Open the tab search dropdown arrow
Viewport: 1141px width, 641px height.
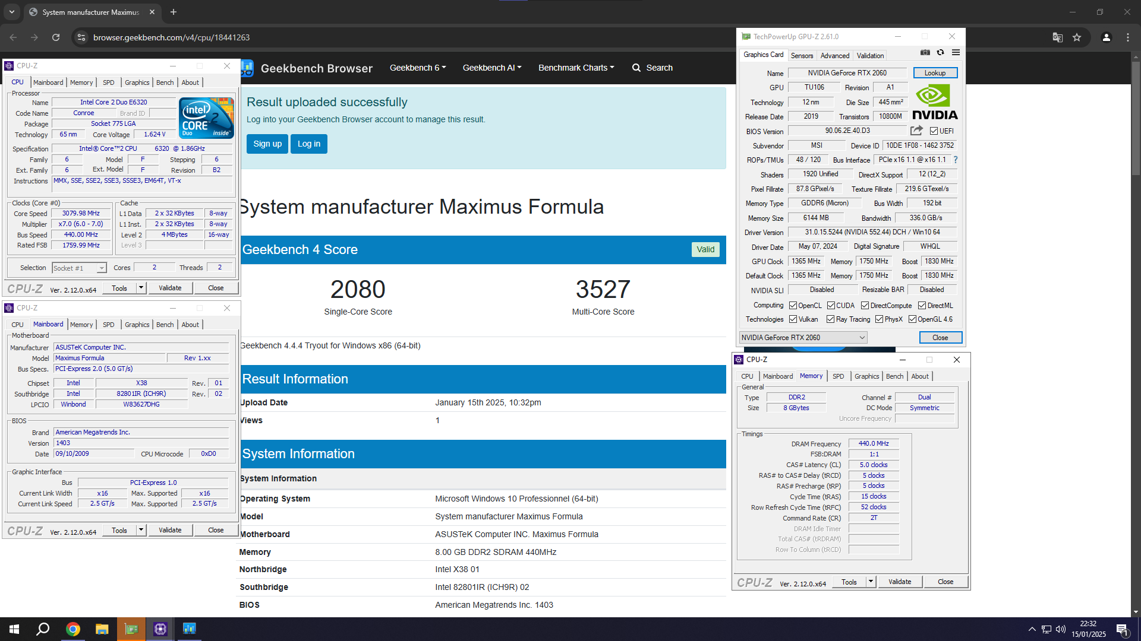click(x=11, y=12)
